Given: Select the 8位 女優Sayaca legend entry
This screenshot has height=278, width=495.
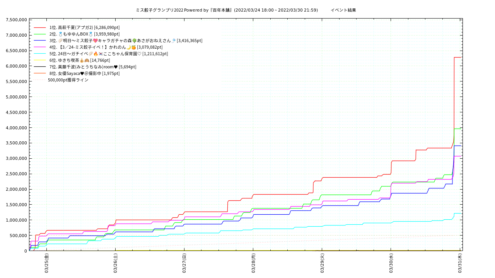Looking at the screenshot, I should tap(84, 73).
